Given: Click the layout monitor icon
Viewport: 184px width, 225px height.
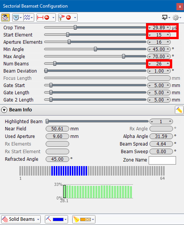Looking at the screenshot, I should pos(165,17).
